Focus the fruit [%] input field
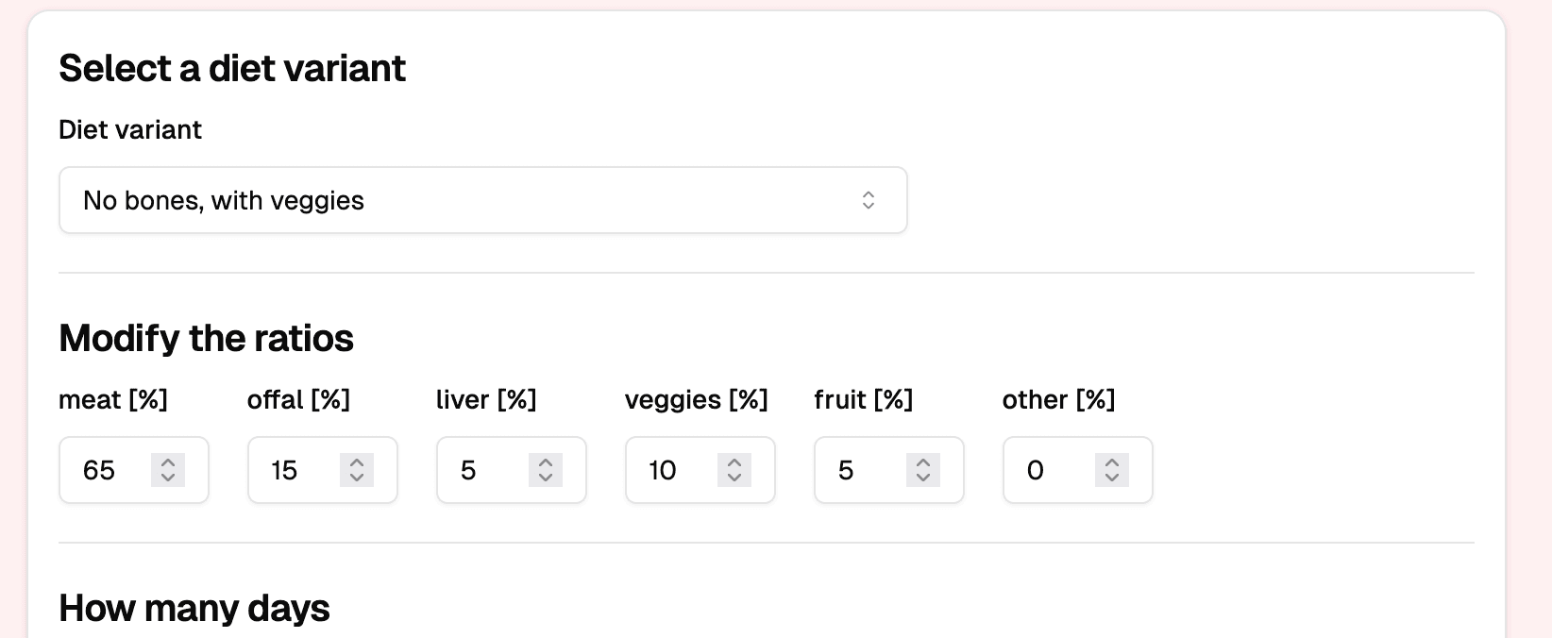The height and width of the screenshot is (638, 1552). 861,470
